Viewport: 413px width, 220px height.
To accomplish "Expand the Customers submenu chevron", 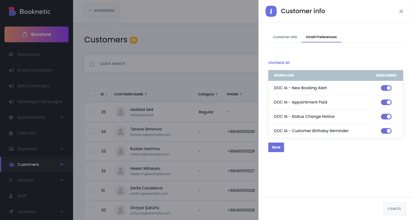I will coord(62,164).
